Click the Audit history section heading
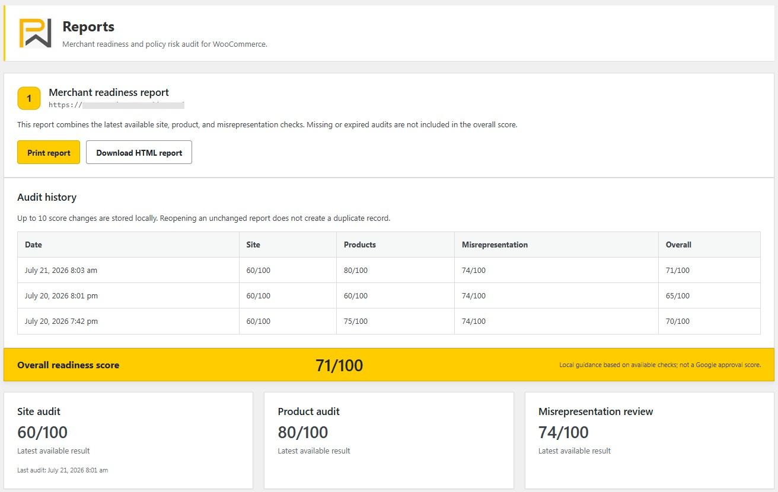This screenshot has height=492, width=778. coord(47,197)
